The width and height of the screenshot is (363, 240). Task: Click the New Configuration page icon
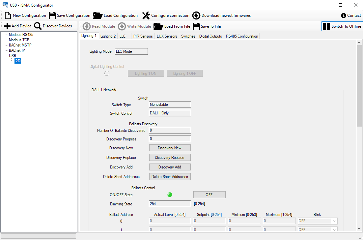[8, 15]
